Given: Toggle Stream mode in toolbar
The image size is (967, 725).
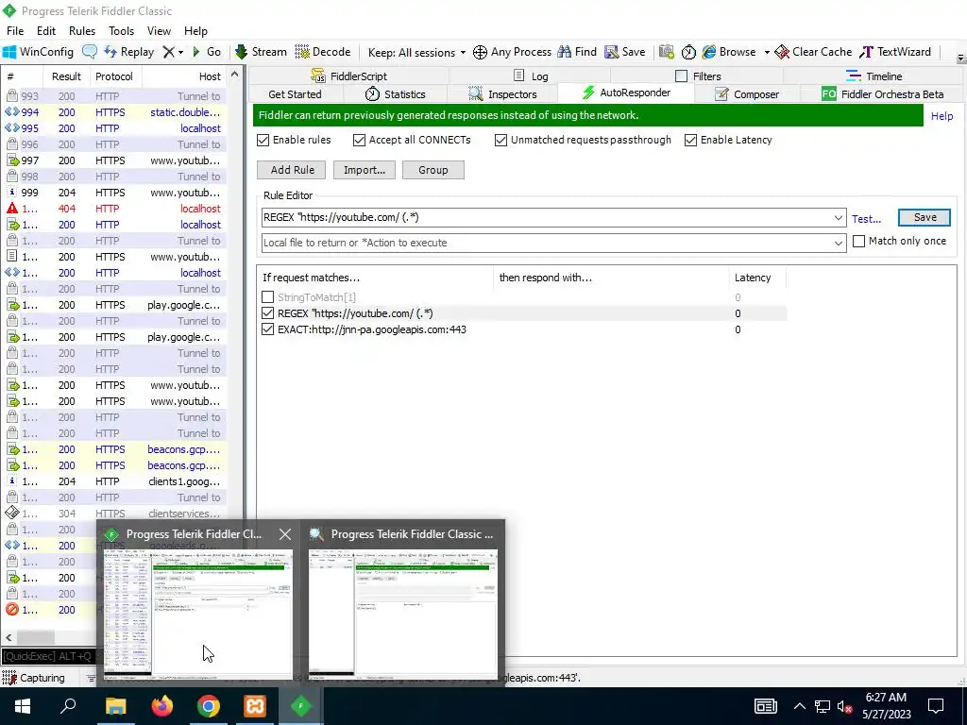Looking at the screenshot, I should pos(261,52).
